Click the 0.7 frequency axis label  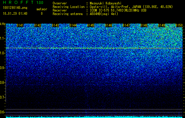pyautogui.click(x=2, y=97)
